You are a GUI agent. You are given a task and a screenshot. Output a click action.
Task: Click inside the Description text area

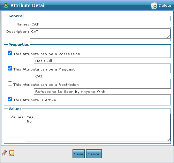[100, 34]
